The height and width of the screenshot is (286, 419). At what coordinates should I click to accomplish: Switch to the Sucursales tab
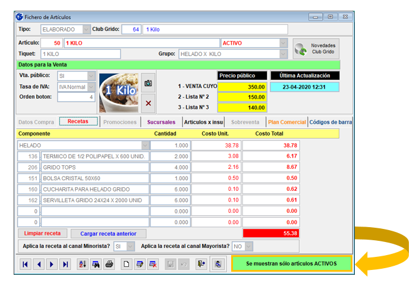tap(161, 122)
